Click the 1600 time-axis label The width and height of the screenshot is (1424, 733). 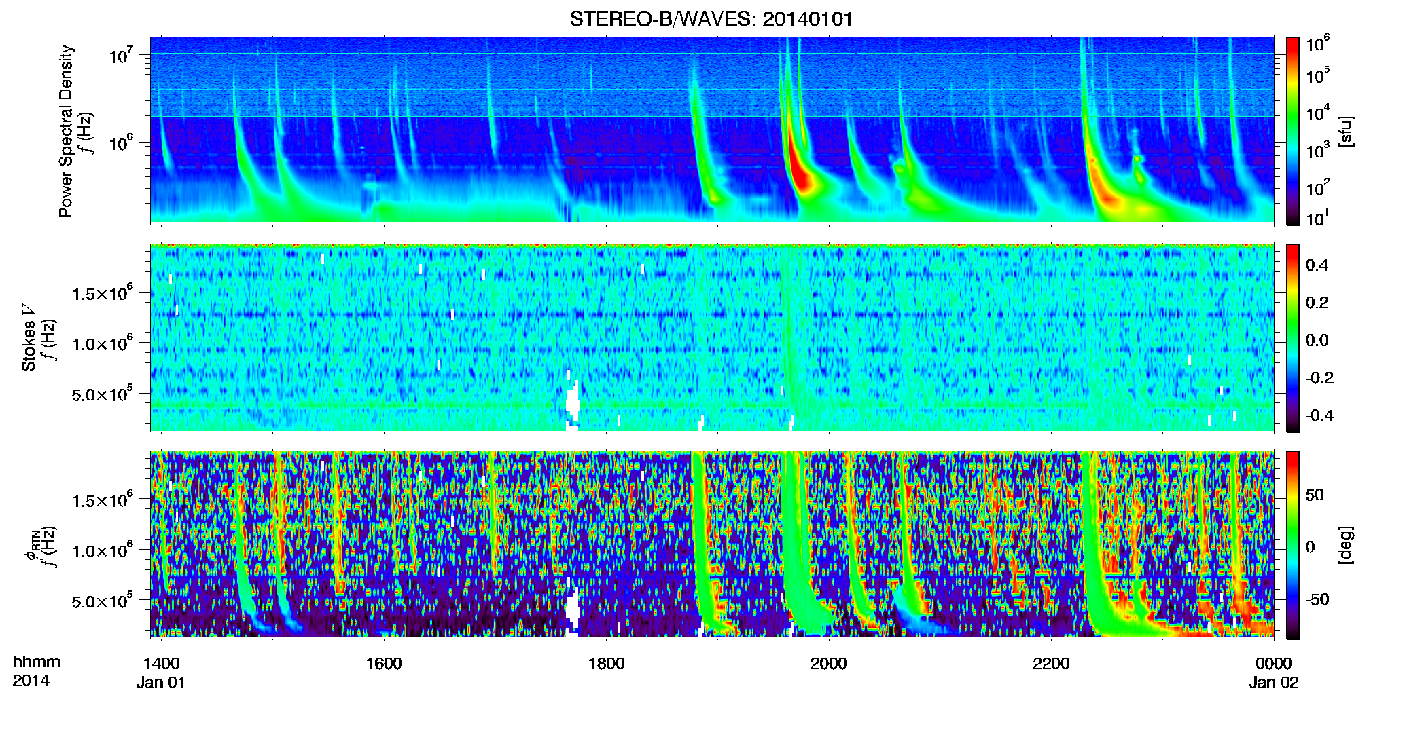(x=384, y=664)
